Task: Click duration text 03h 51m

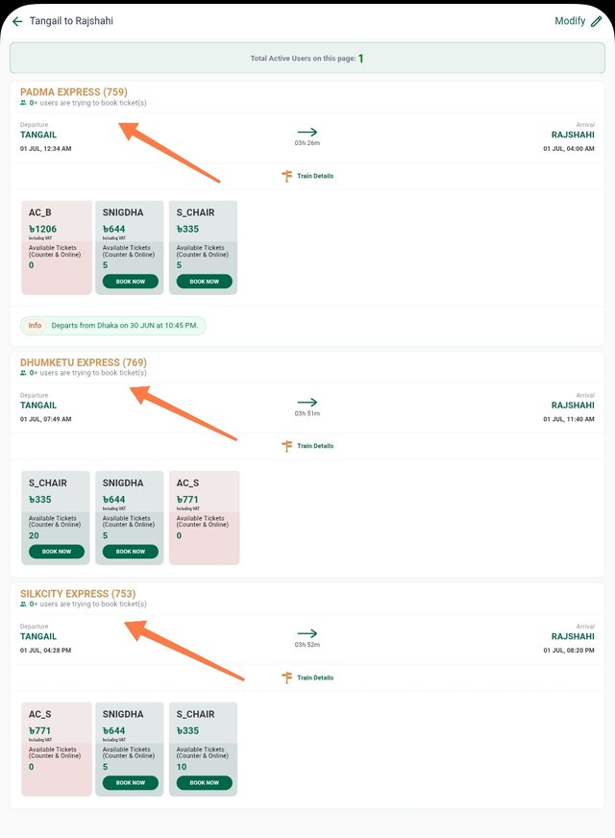Action: 307,413
